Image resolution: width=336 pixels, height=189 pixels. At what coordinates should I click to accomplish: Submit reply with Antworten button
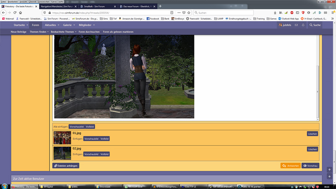[291, 165]
